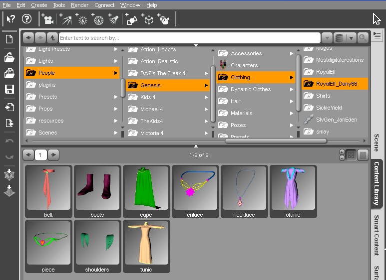Go forward in content library navigation

[40, 38]
